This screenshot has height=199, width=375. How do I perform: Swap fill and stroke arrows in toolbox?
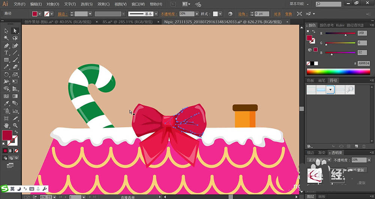point(16,132)
